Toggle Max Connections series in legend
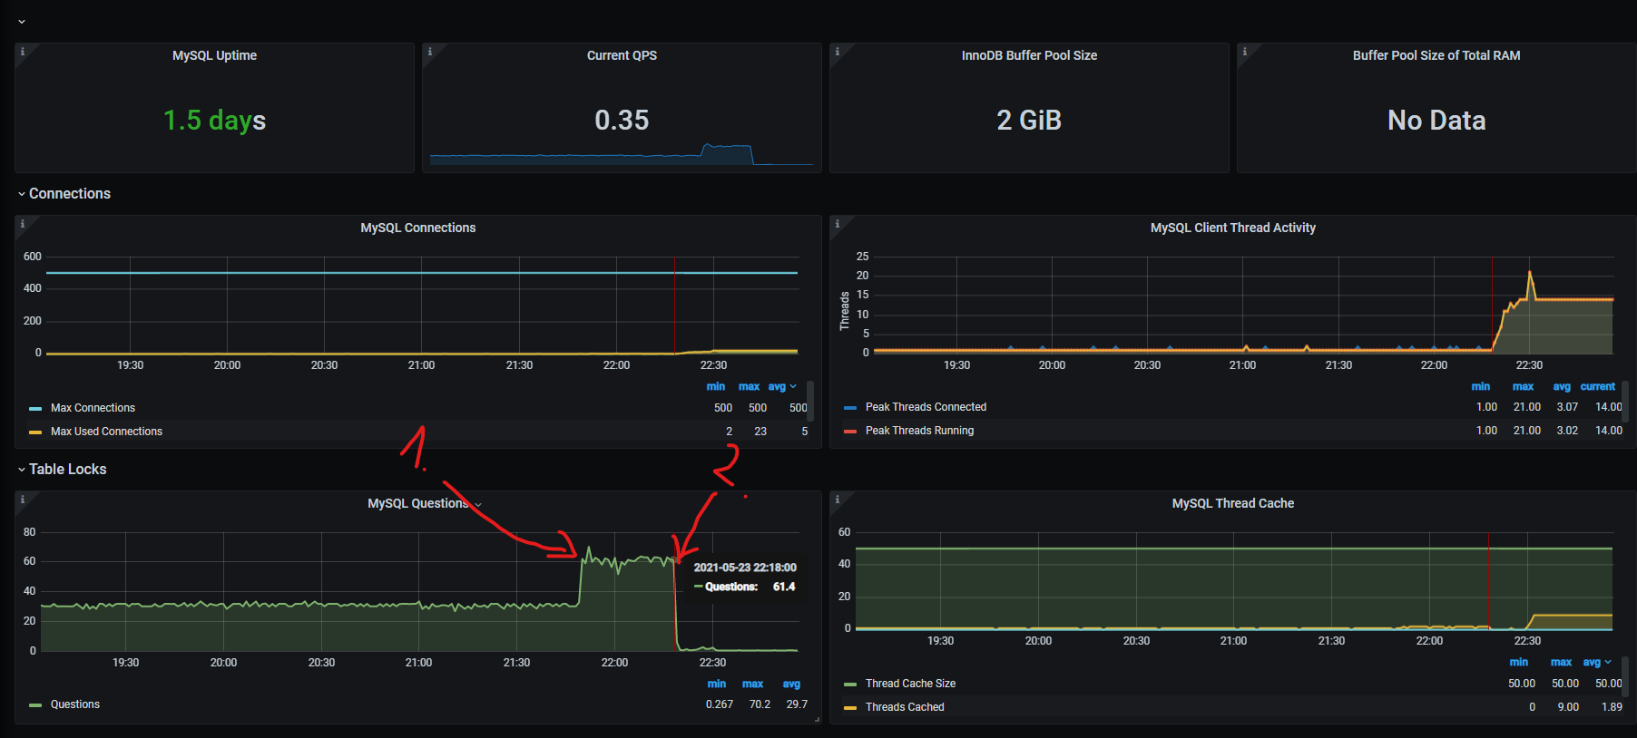The image size is (1637, 738). click(93, 408)
